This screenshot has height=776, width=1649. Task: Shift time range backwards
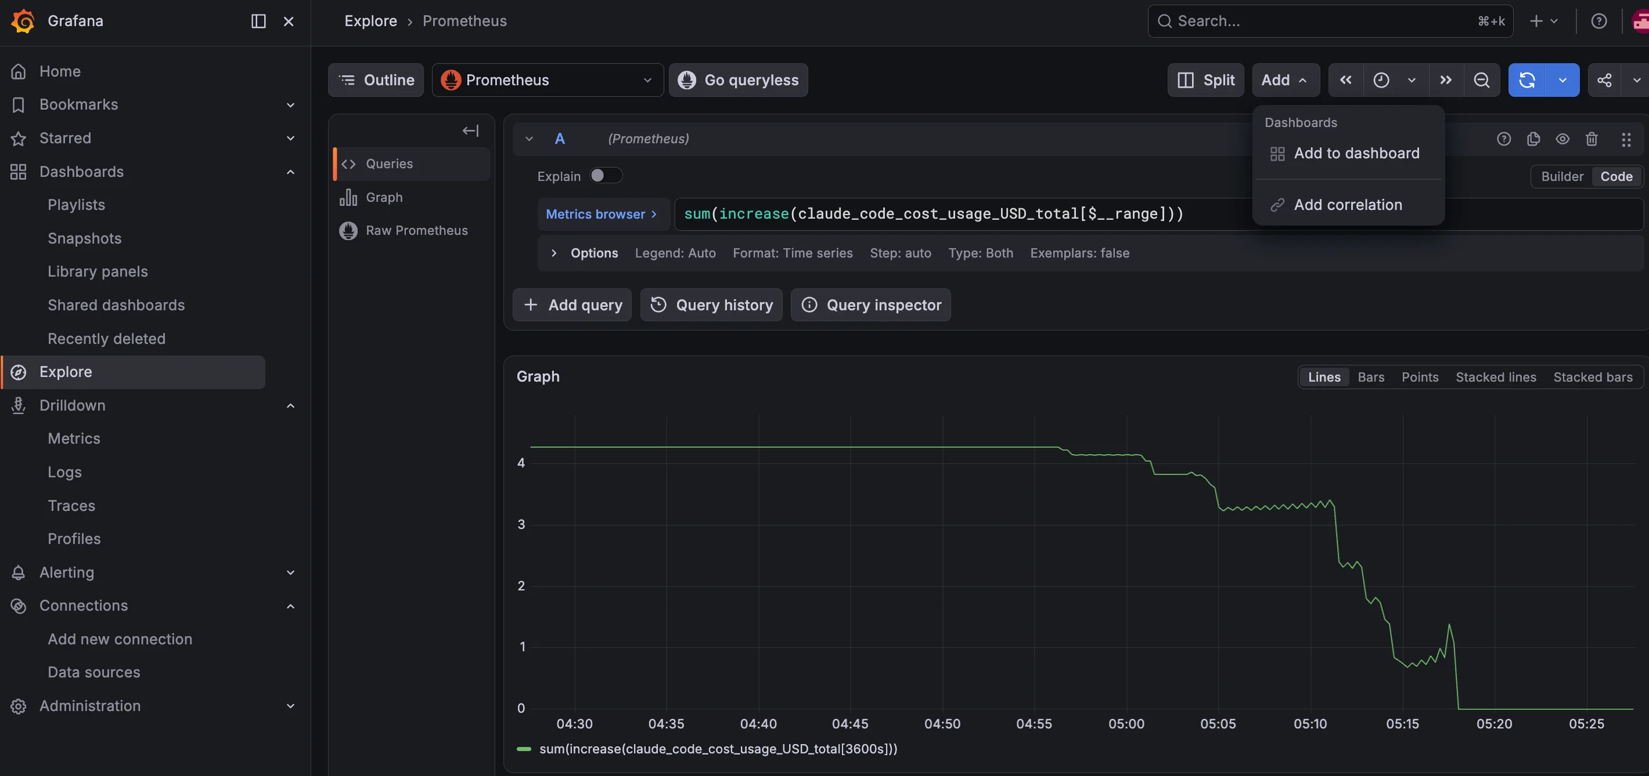tap(1345, 80)
